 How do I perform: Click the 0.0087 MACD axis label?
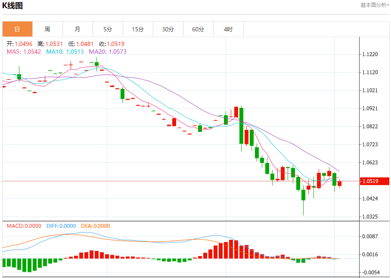(x=370, y=236)
